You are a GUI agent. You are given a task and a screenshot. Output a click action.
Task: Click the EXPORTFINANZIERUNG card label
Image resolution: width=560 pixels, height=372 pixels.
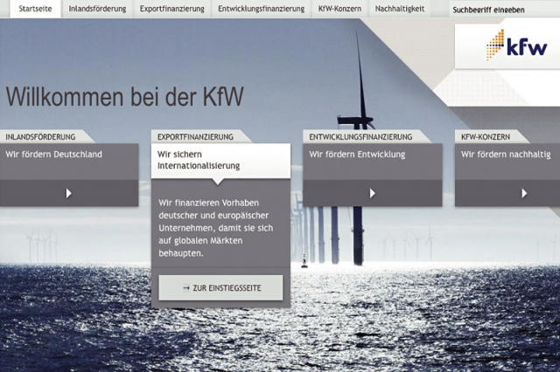click(x=195, y=137)
